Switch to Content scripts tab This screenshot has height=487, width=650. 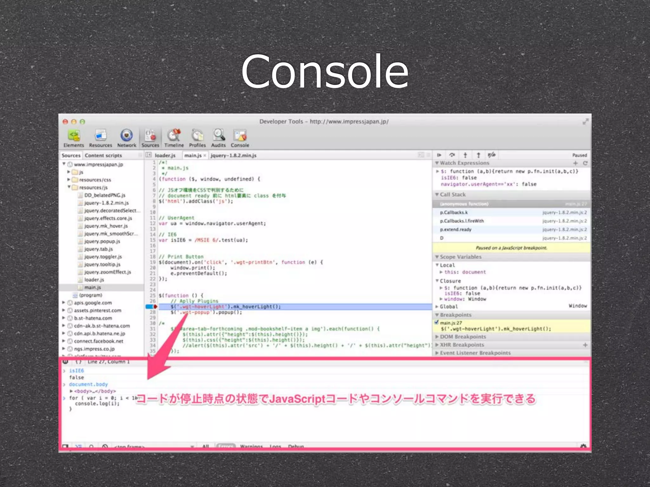[103, 155]
